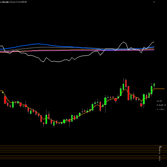Screen dimensions: 167x167
Task: Click the first large red candle at chart start
Action: click(x=5, y=100)
